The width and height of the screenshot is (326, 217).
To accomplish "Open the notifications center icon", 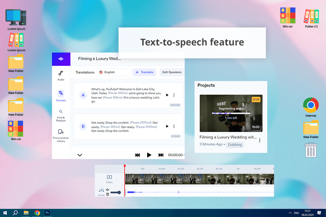I will coord(319,213).
